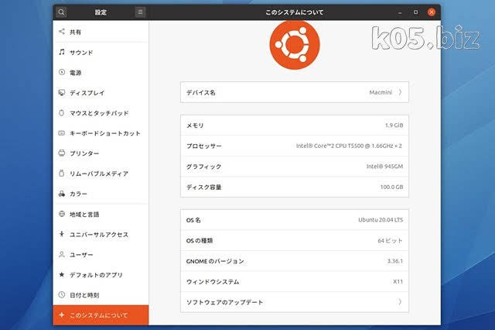The width and height of the screenshot is (495, 330).
Task: Click the デバイス名 label
Action: (201, 92)
